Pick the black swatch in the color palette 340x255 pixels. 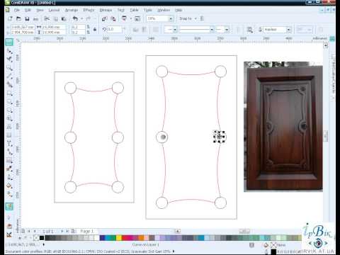click(42, 238)
